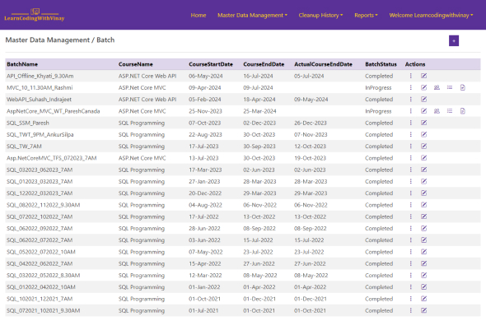
Task: Edit the SQL_SSM_Paresh batch
Action: click(x=423, y=123)
